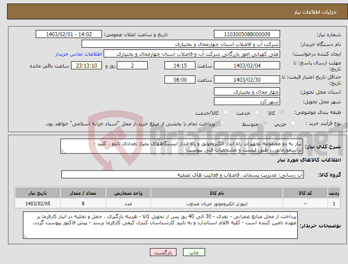
Task: Click the جزئیات اطلاعات نیاز header title
Action: pyautogui.click(x=315, y=12)
